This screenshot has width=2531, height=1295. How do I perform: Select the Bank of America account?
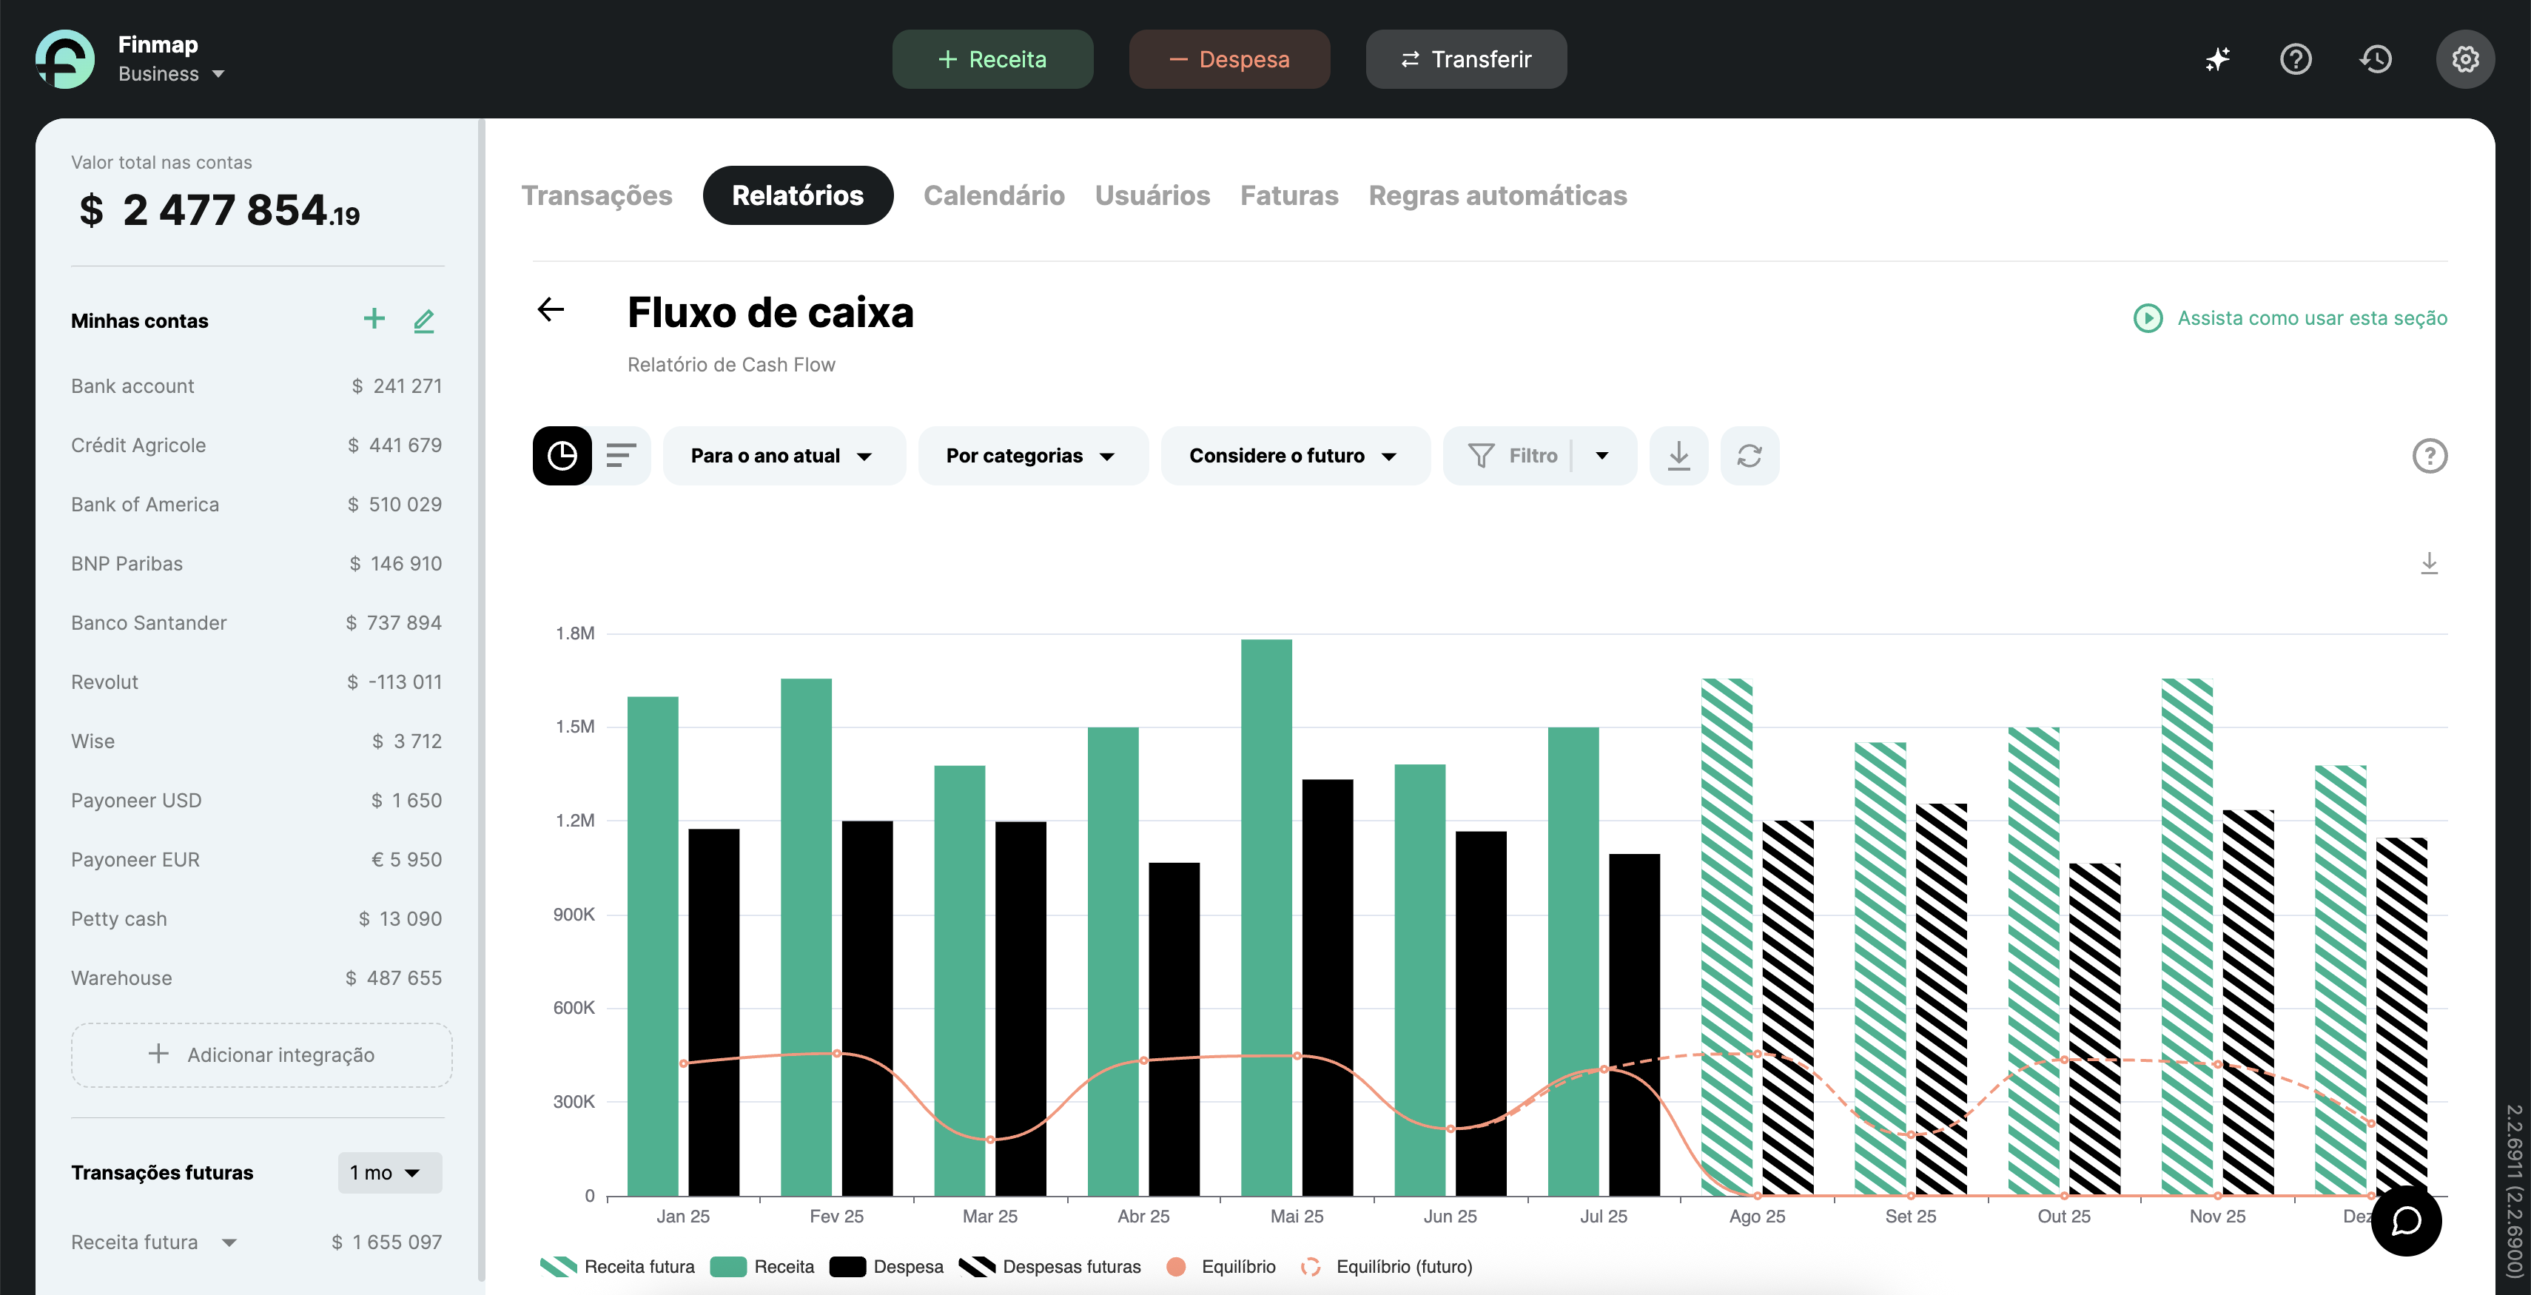255,504
